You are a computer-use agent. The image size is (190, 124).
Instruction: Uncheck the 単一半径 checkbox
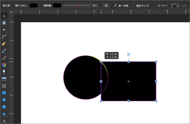(116, 5)
